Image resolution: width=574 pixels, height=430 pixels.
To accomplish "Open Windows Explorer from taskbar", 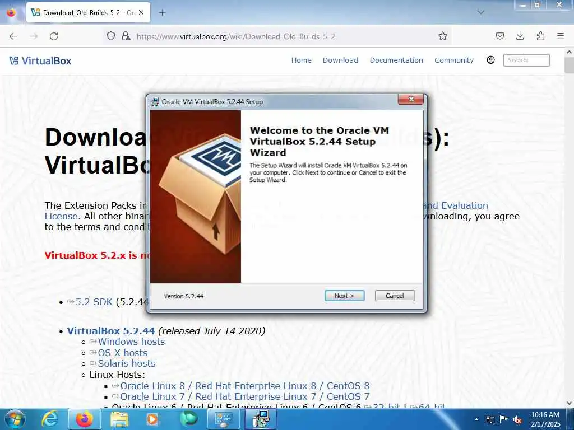I will point(119,419).
